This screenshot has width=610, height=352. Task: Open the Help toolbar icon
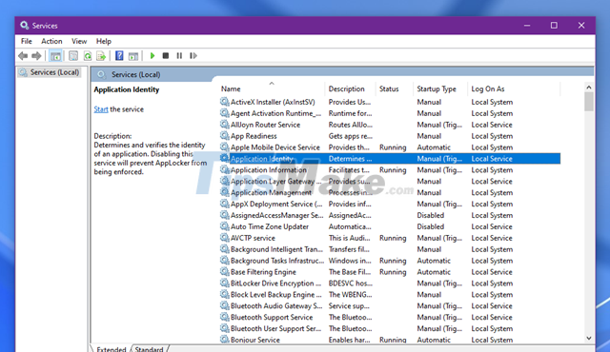pyautogui.click(x=119, y=56)
